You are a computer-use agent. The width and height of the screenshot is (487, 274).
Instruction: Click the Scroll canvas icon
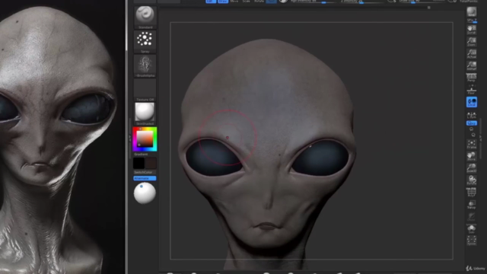point(472,30)
